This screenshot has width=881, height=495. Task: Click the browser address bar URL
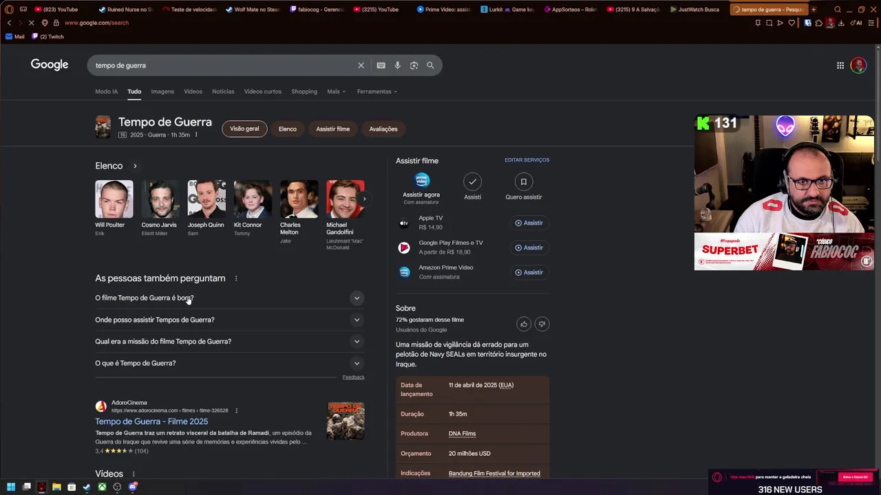coord(96,23)
